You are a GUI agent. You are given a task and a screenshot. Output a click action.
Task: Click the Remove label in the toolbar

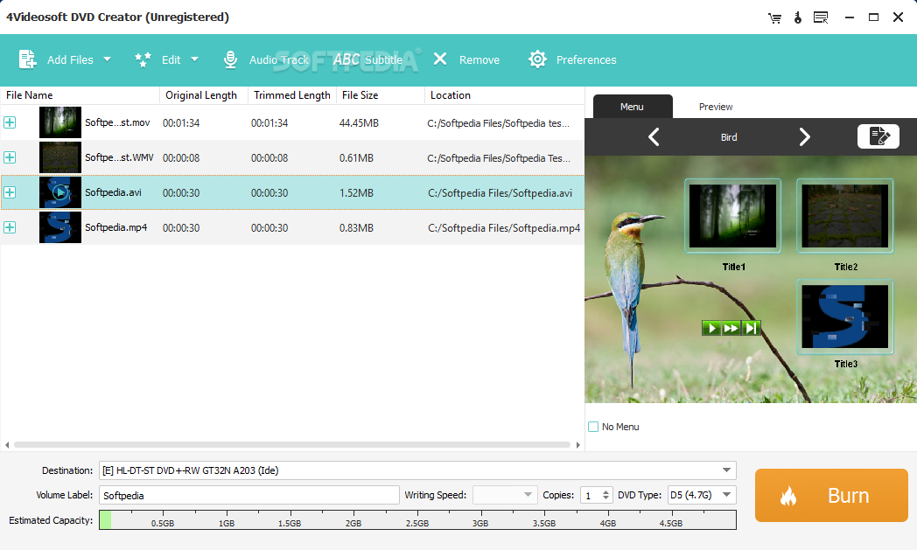coord(479,59)
